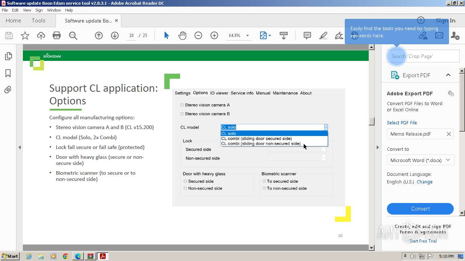Click the copy icon beside Adobe Export PDF

pos(451,93)
